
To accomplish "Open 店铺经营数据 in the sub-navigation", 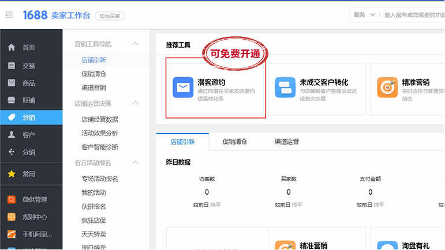I will [x=100, y=119].
